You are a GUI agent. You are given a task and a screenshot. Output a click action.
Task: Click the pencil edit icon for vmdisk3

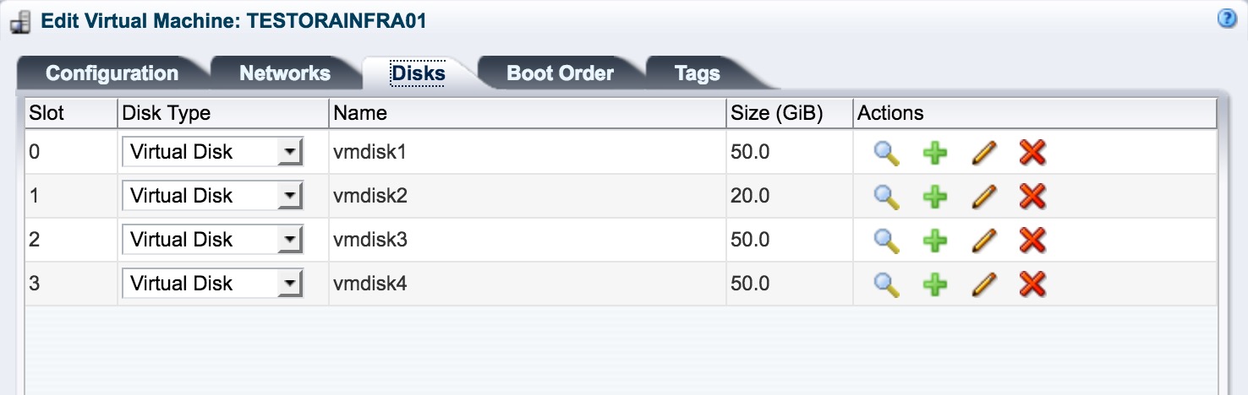point(983,241)
